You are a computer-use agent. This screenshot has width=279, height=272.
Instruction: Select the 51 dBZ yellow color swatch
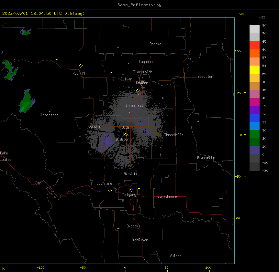tap(254, 69)
